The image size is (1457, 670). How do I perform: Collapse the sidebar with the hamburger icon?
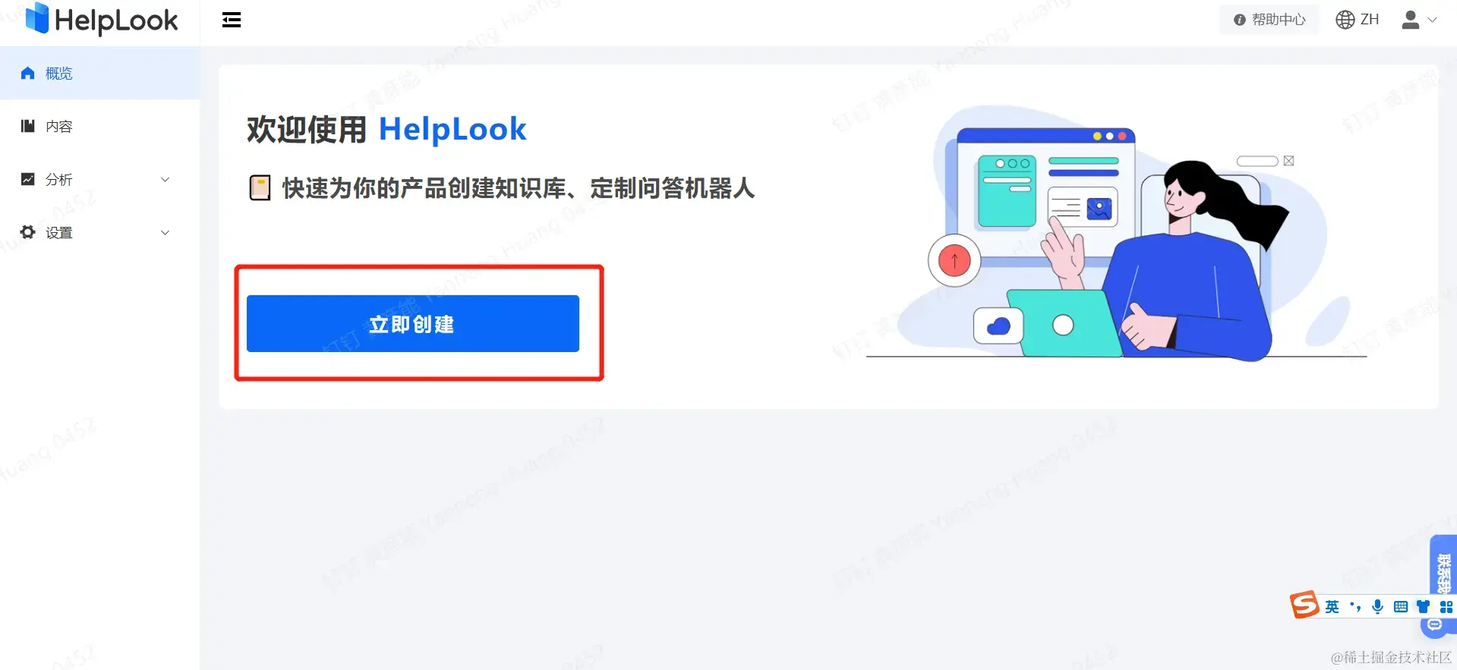pyautogui.click(x=232, y=20)
